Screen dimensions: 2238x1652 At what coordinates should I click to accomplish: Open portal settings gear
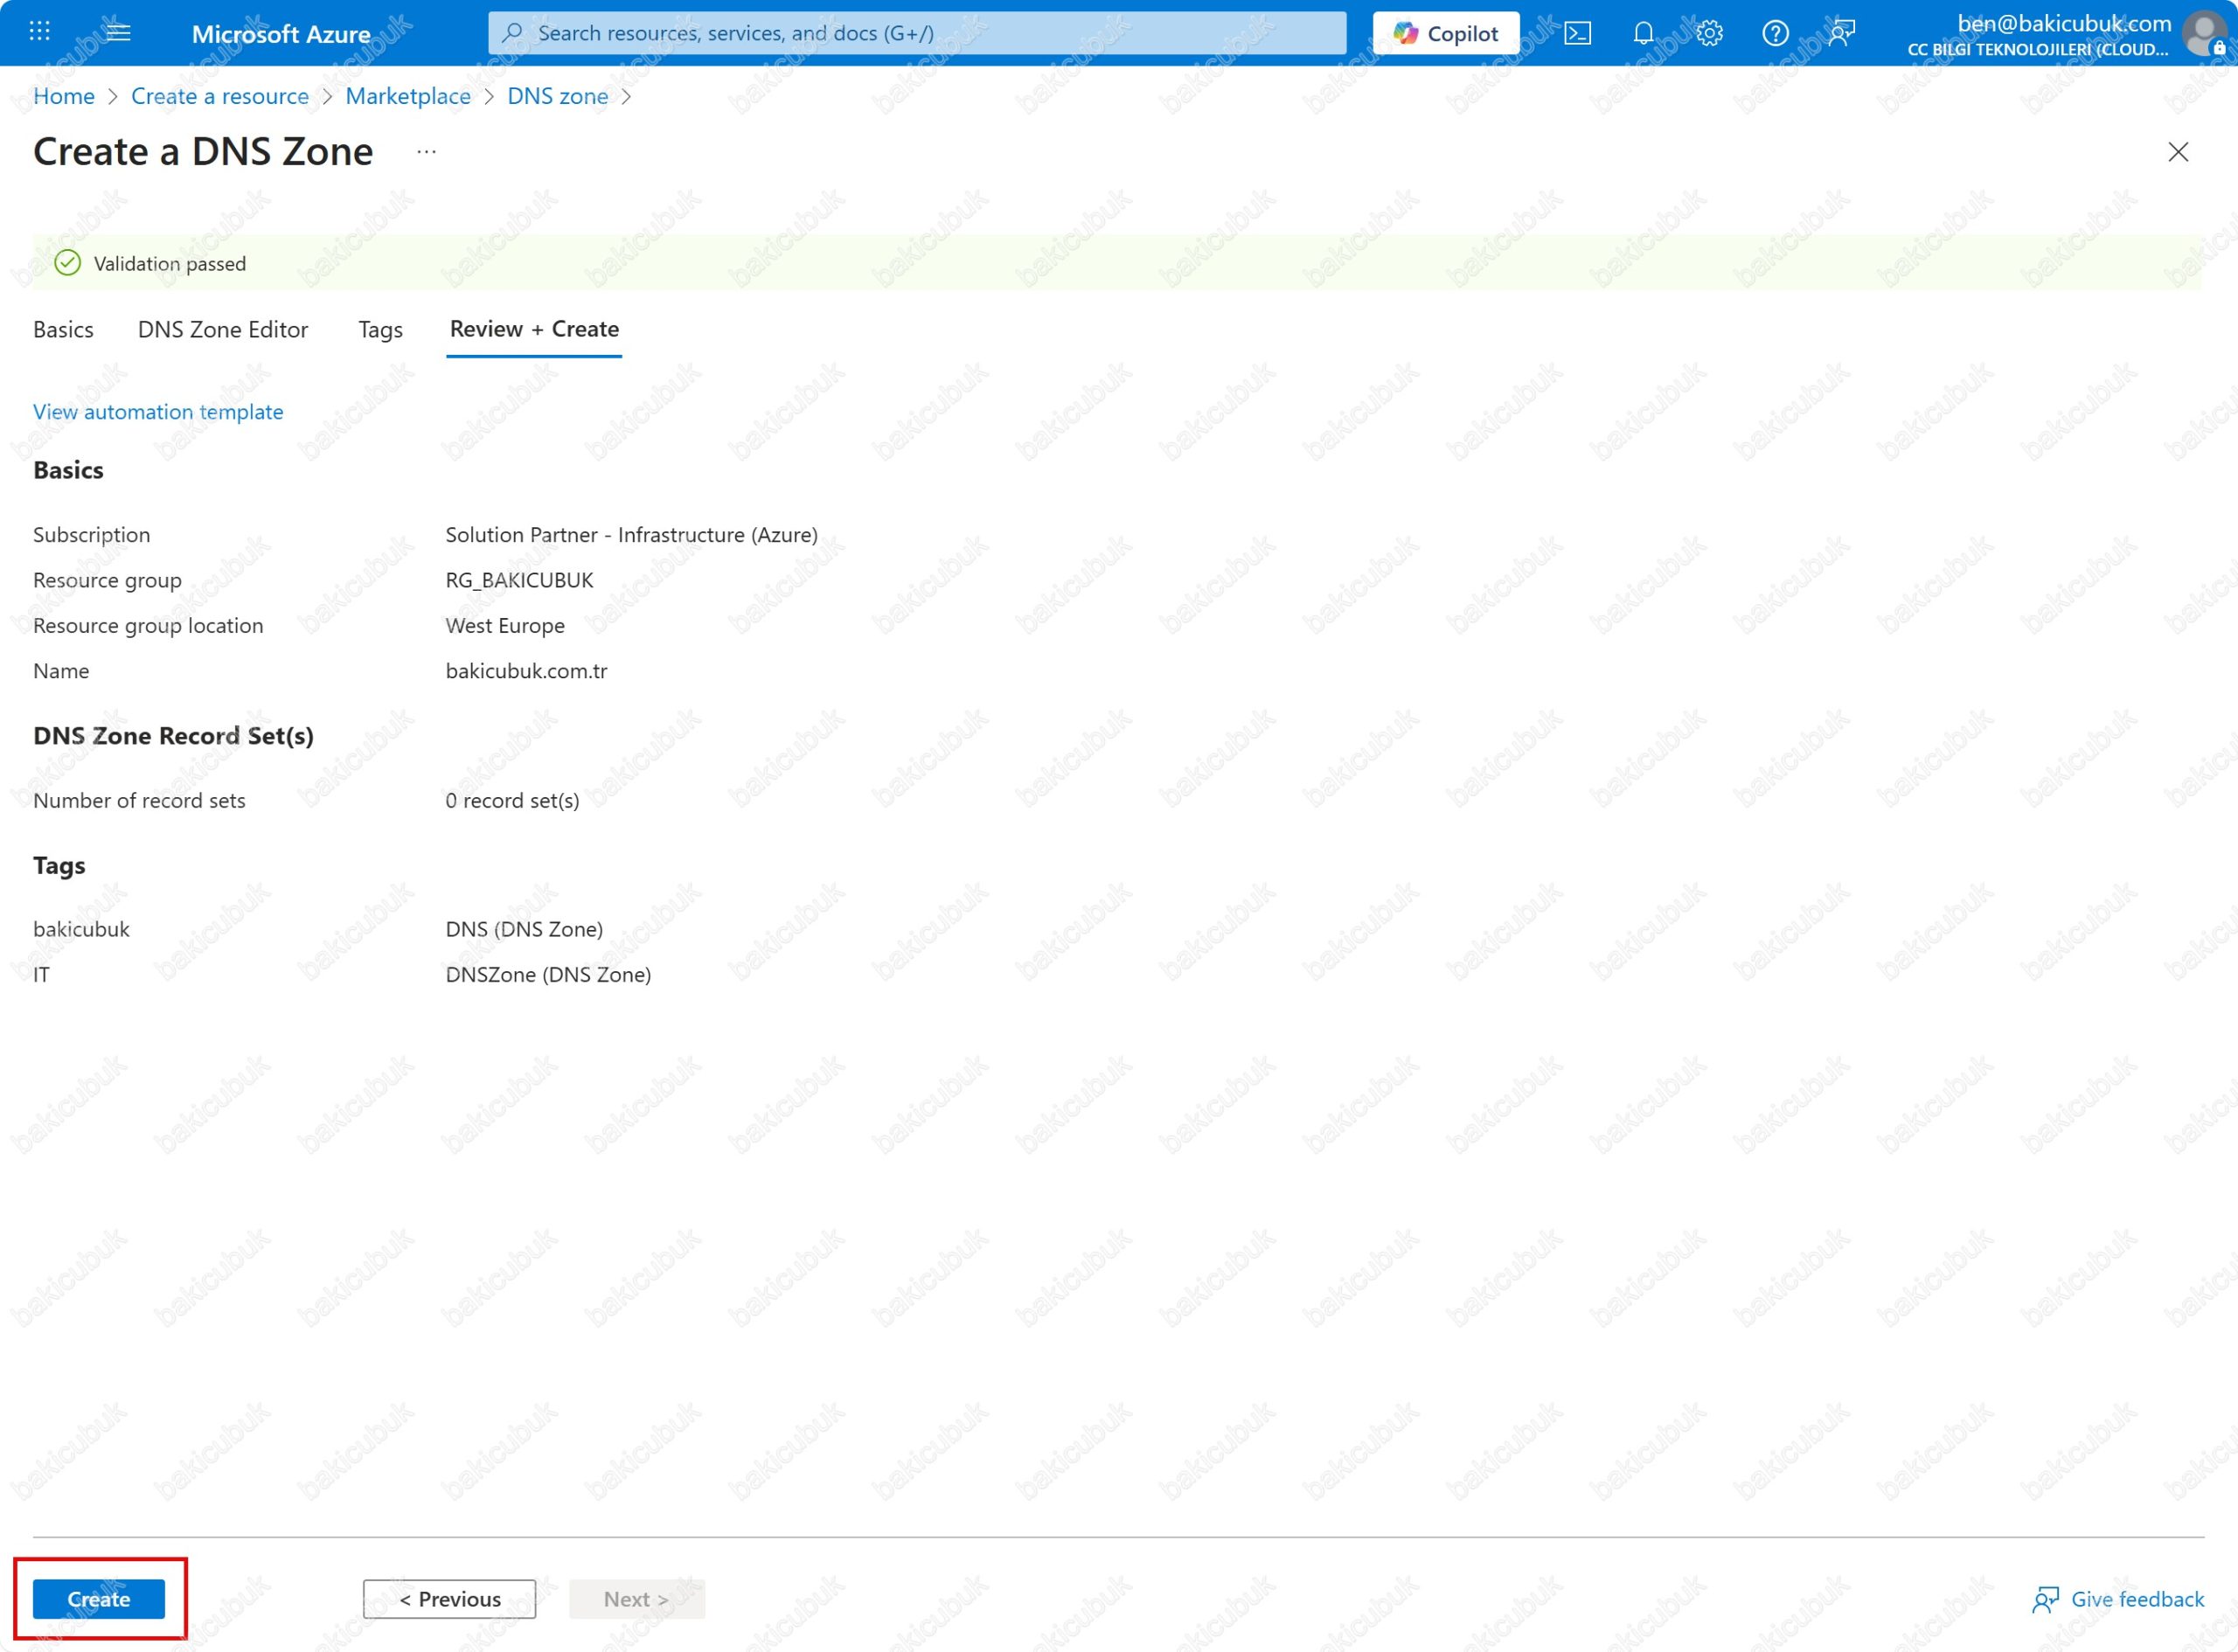(1709, 33)
